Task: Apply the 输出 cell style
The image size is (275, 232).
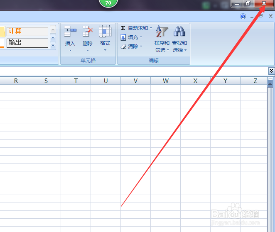Action: click(27, 43)
